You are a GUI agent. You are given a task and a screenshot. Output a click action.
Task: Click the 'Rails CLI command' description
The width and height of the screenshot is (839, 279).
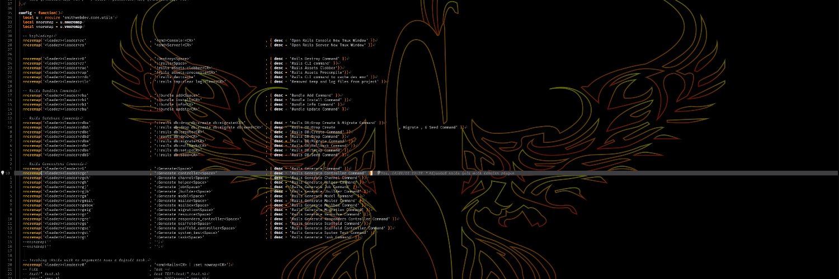[x=310, y=64]
